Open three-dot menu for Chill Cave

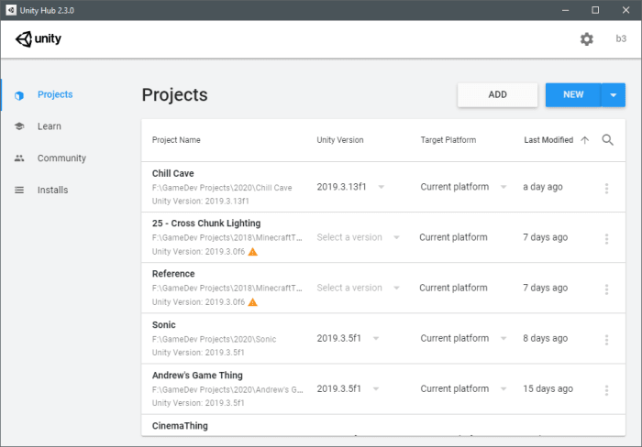tap(606, 188)
